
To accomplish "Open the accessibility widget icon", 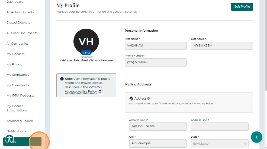I will click(x=9, y=139).
